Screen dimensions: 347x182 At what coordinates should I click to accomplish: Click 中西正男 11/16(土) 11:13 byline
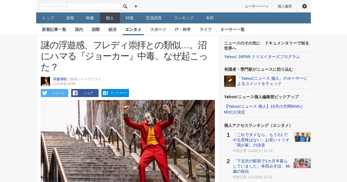coord(253,151)
